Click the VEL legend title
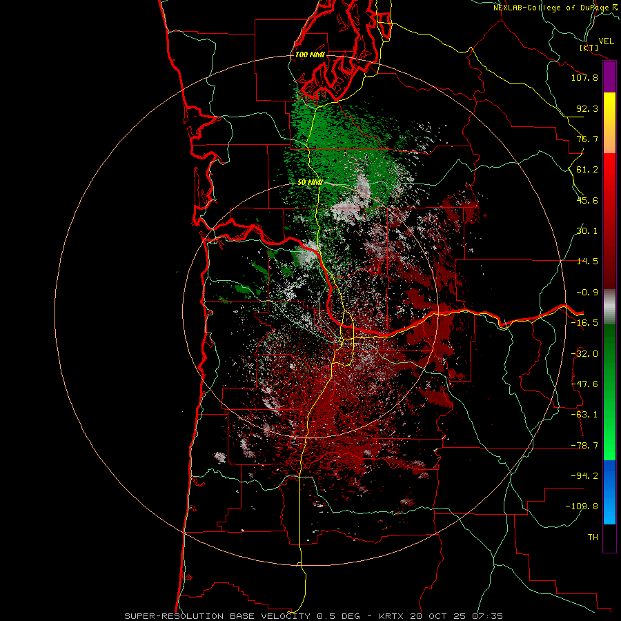The image size is (621, 621). (606, 41)
